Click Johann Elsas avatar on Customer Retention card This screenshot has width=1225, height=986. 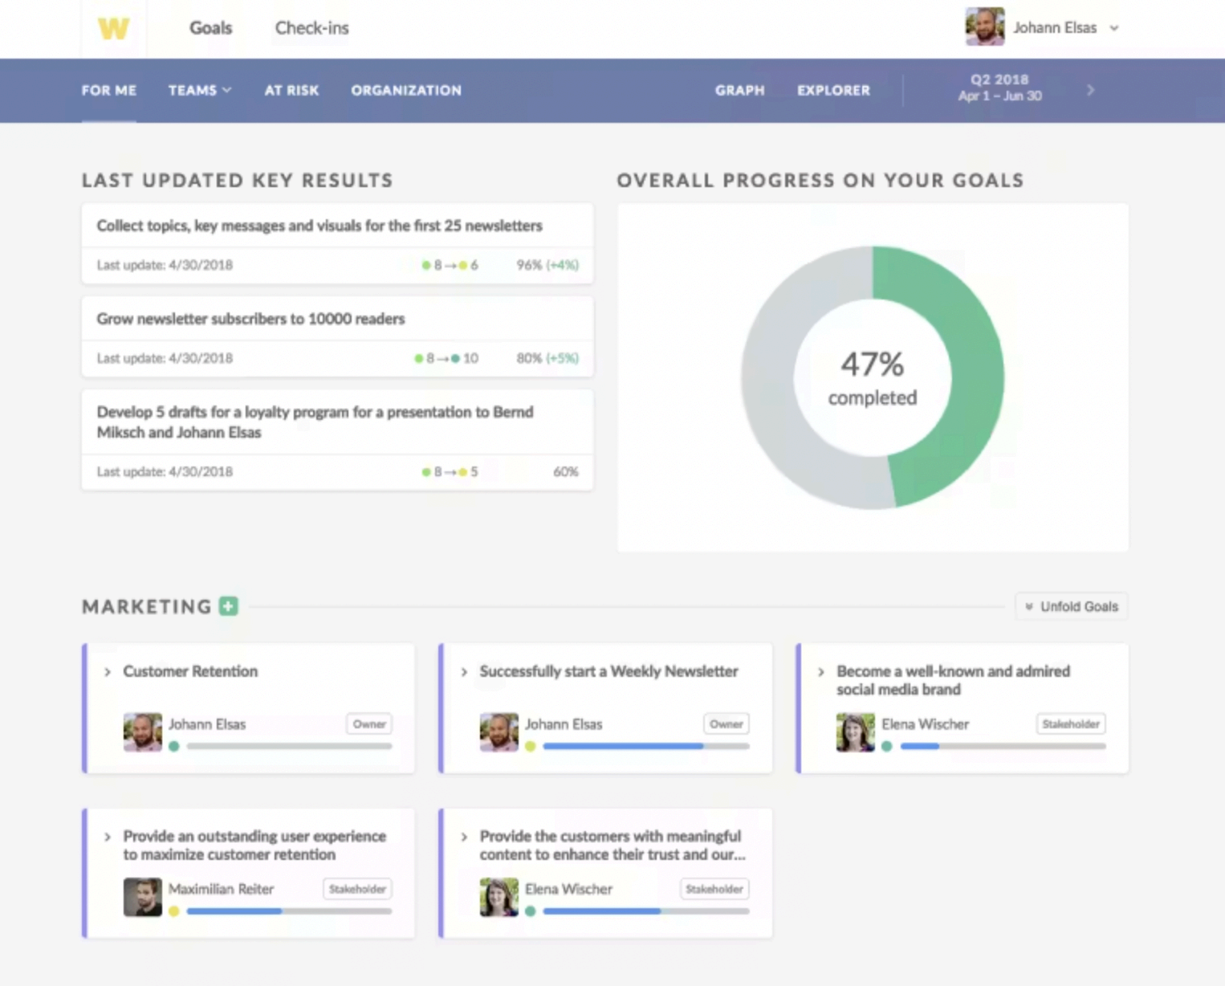click(x=143, y=732)
